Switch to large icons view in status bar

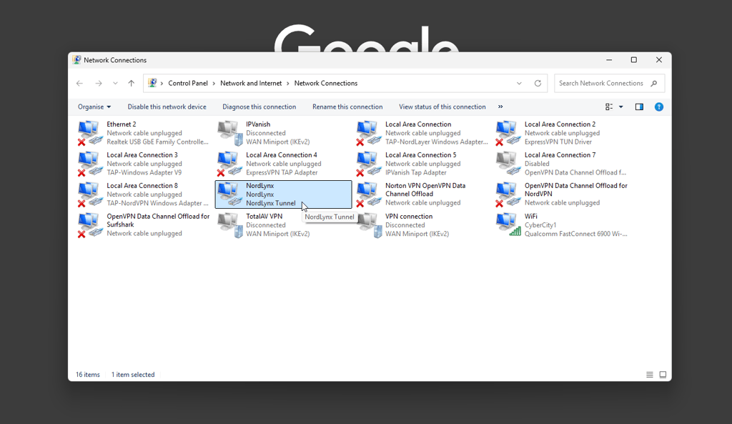click(x=663, y=375)
